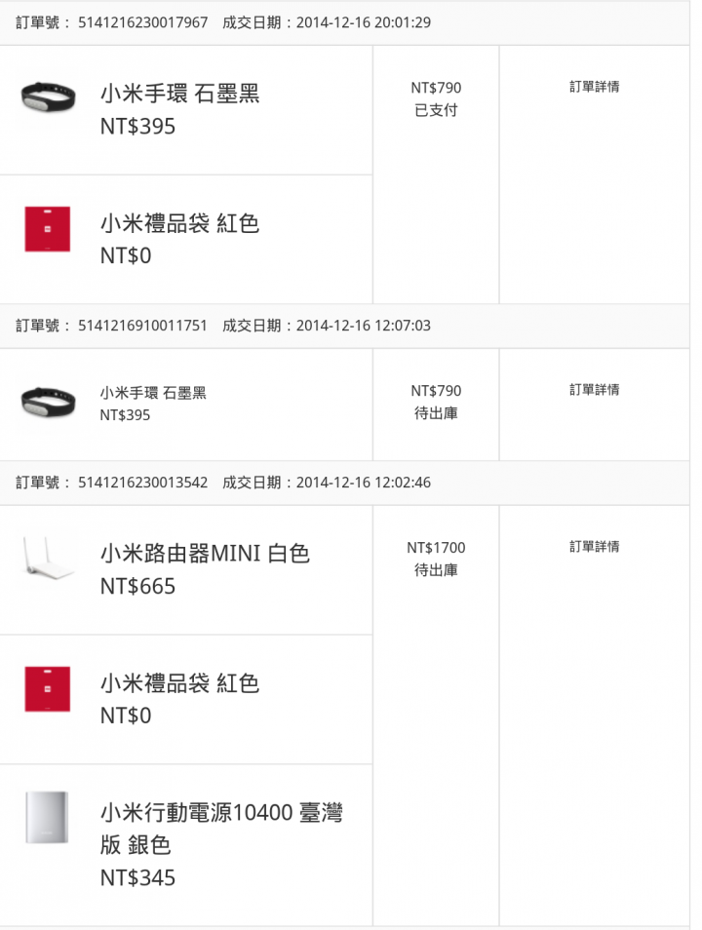Open the Mi Band image in second order
This screenshot has width=702, height=930.
click(48, 402)
